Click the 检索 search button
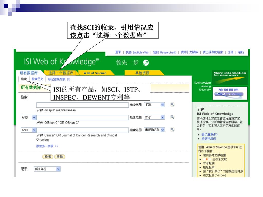 click(48, 157)
